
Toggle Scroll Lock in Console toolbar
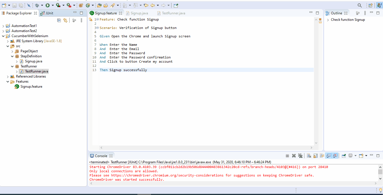pos(315,156)
